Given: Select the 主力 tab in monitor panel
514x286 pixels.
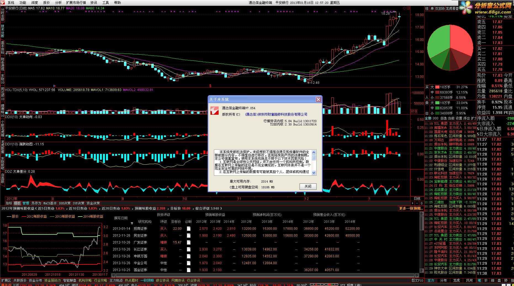Looking at the screenshot, I should [x=431, y=280].
